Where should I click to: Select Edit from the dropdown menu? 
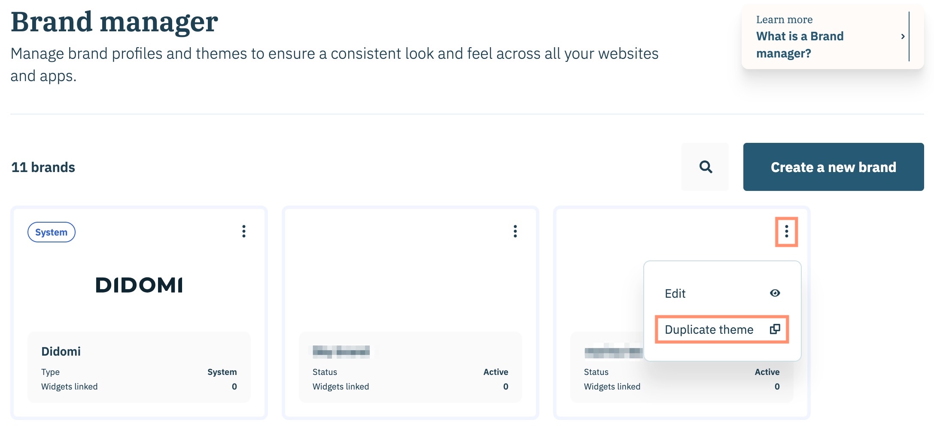[x=675, y=293]
